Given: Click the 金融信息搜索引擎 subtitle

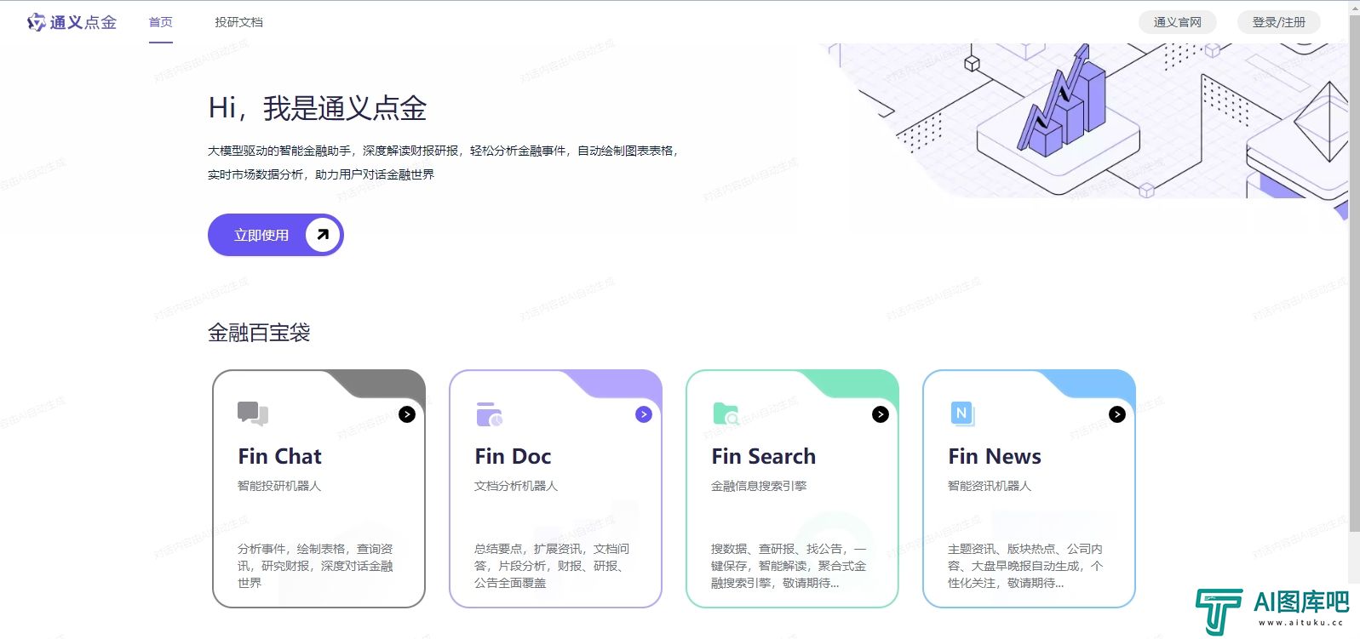Looking at the screenshot, I should tap(759, 486).
